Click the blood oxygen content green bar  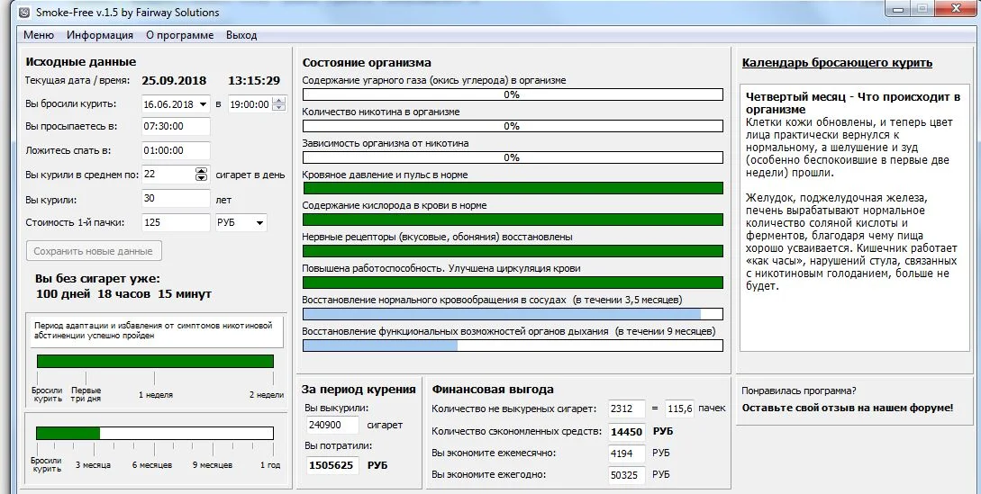click(513, 220)
